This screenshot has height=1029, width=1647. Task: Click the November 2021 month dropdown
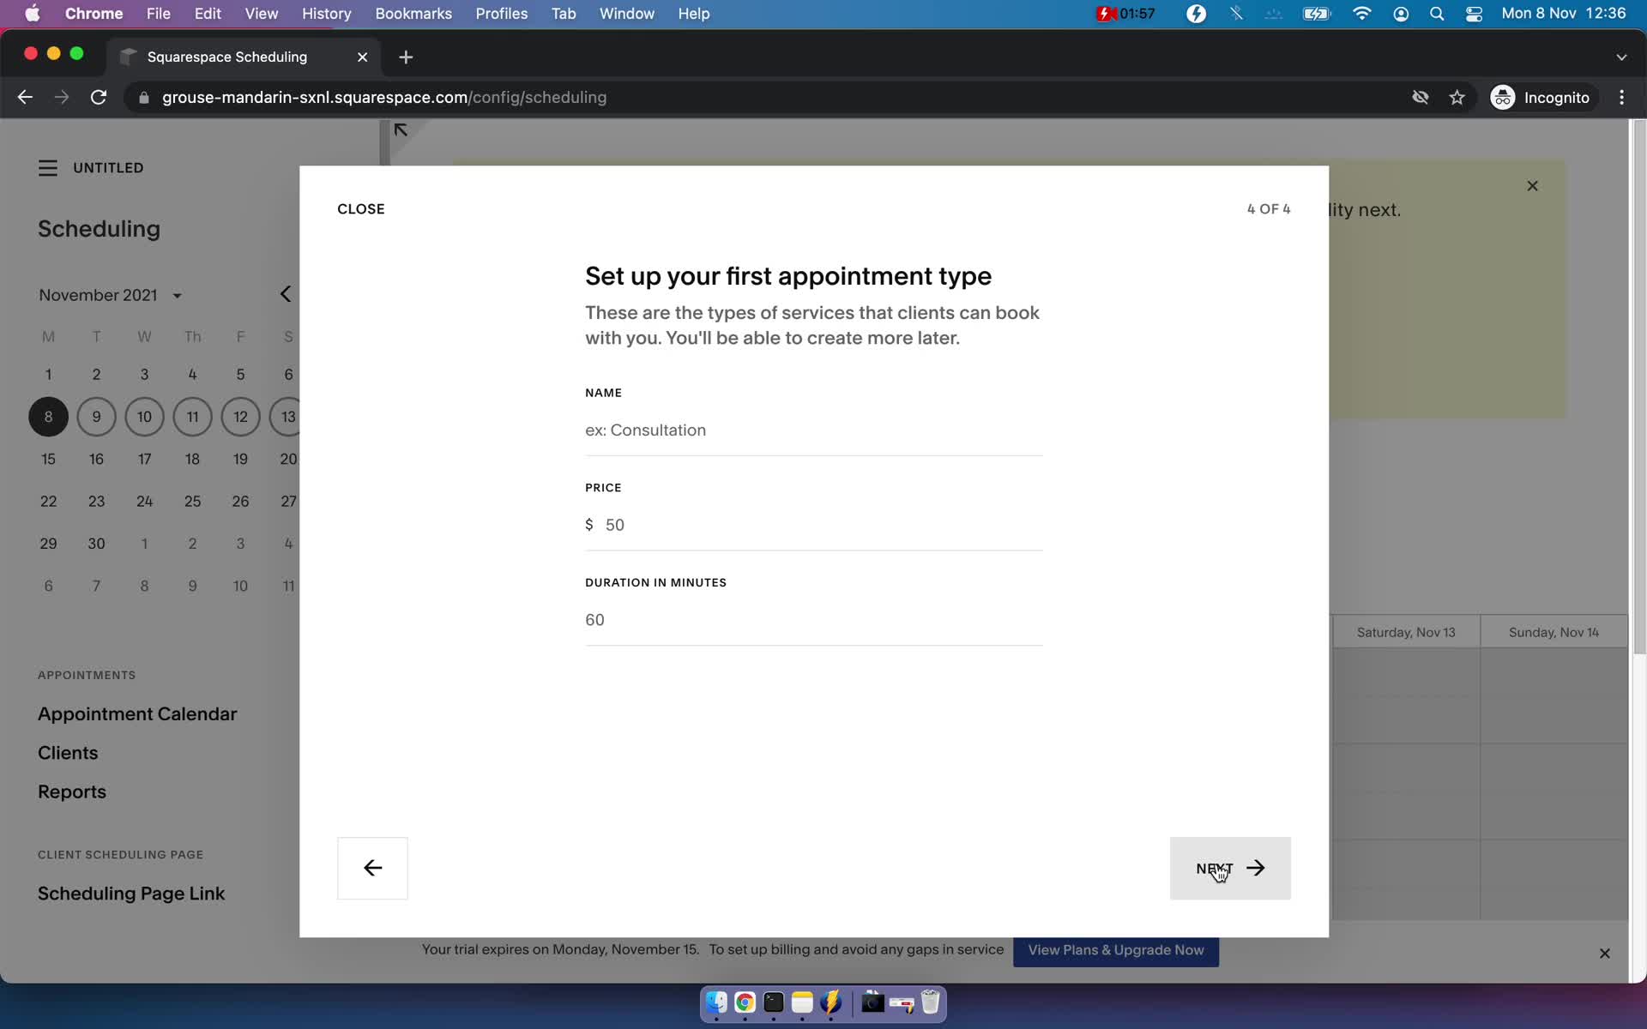(108, 294)
